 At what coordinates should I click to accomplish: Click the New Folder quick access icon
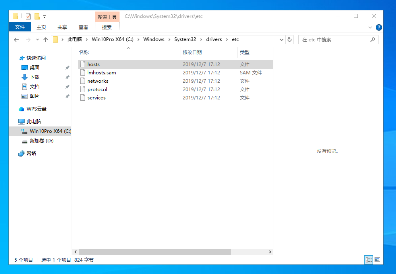pyautogui.click(x=37, y=16)
